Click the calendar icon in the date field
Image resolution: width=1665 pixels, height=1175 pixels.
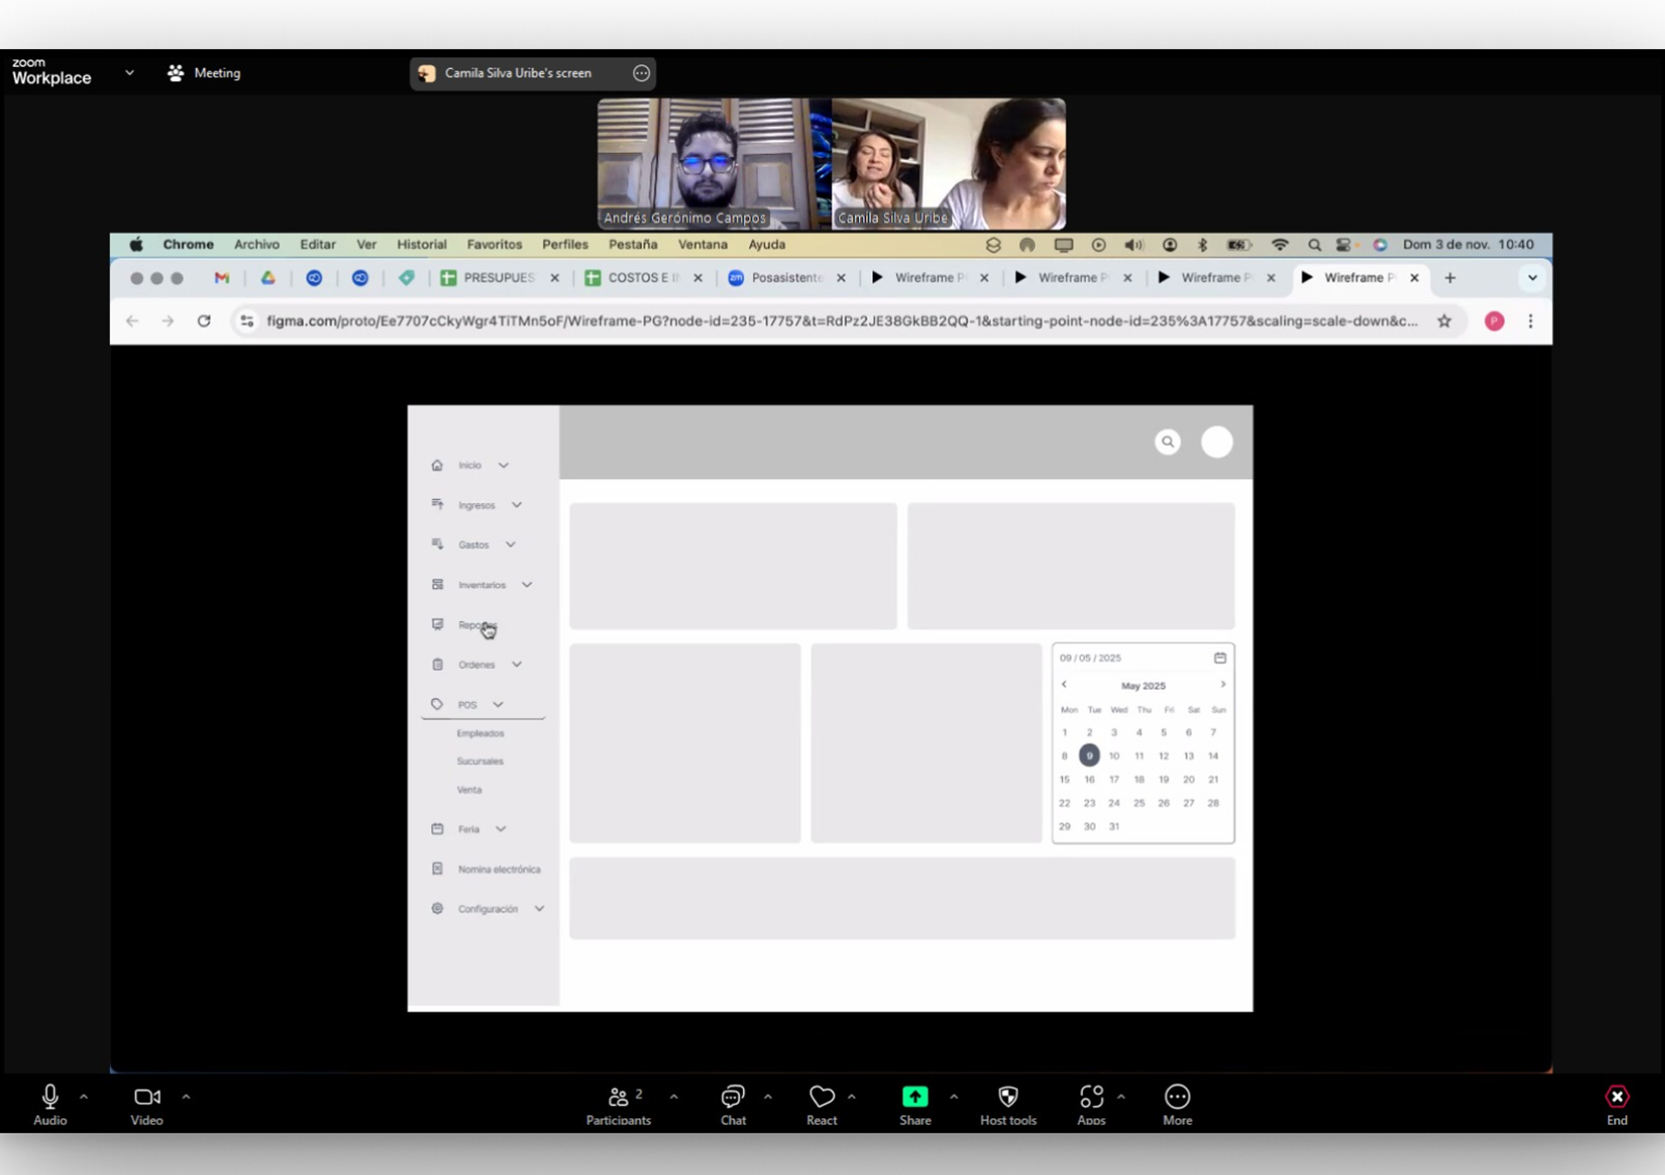click(x=1220, y=658)
